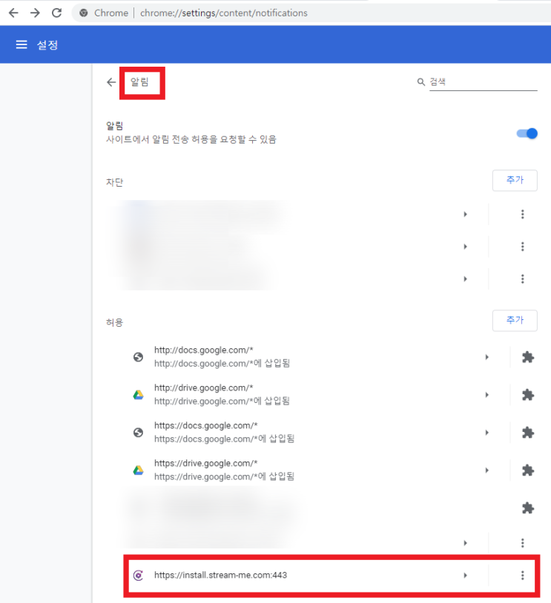The image size is (551, 603).
Task: Click the https://install.stream-me.com:443 entry
Action: pyautogui.click(x=221, y=576)
